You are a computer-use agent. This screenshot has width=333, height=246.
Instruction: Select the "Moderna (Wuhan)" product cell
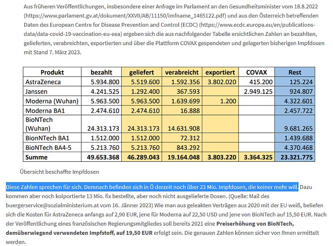(x=52, y=101)
